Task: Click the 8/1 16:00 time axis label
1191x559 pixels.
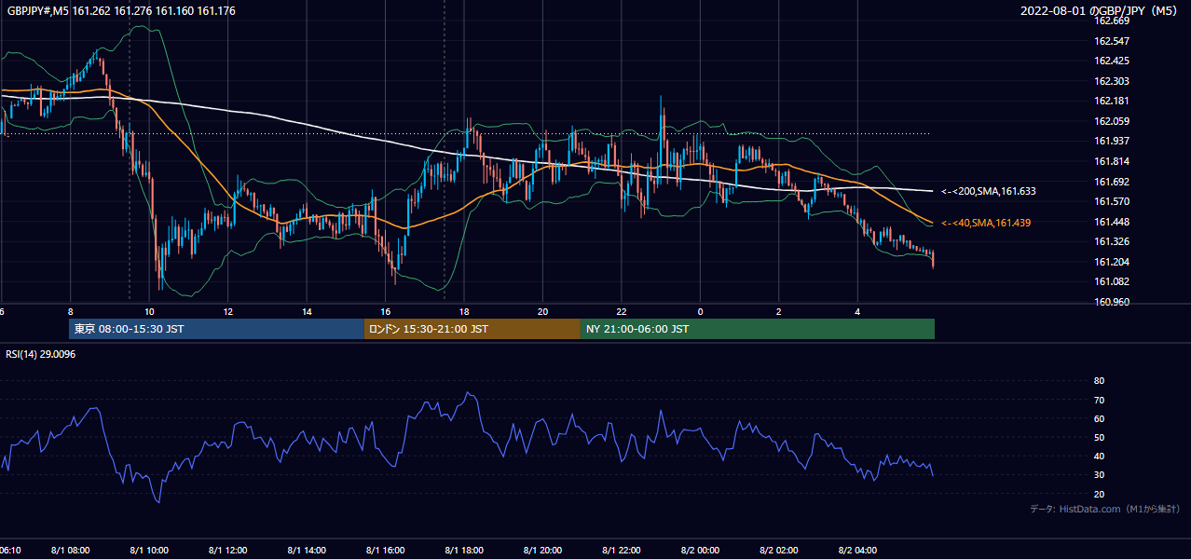Action: click(385, 551)
